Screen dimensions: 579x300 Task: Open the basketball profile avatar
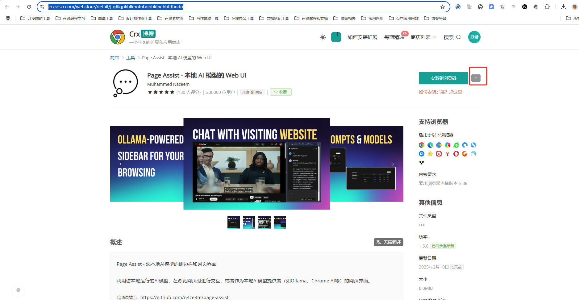coord(575,7)
